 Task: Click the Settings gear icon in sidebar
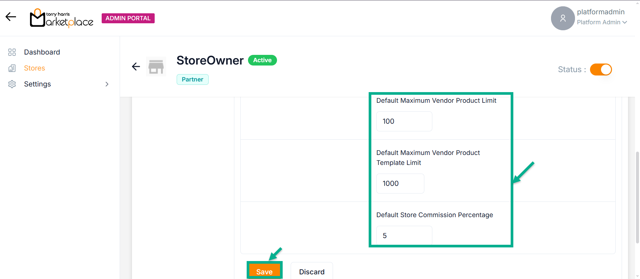tap(12, 84)
